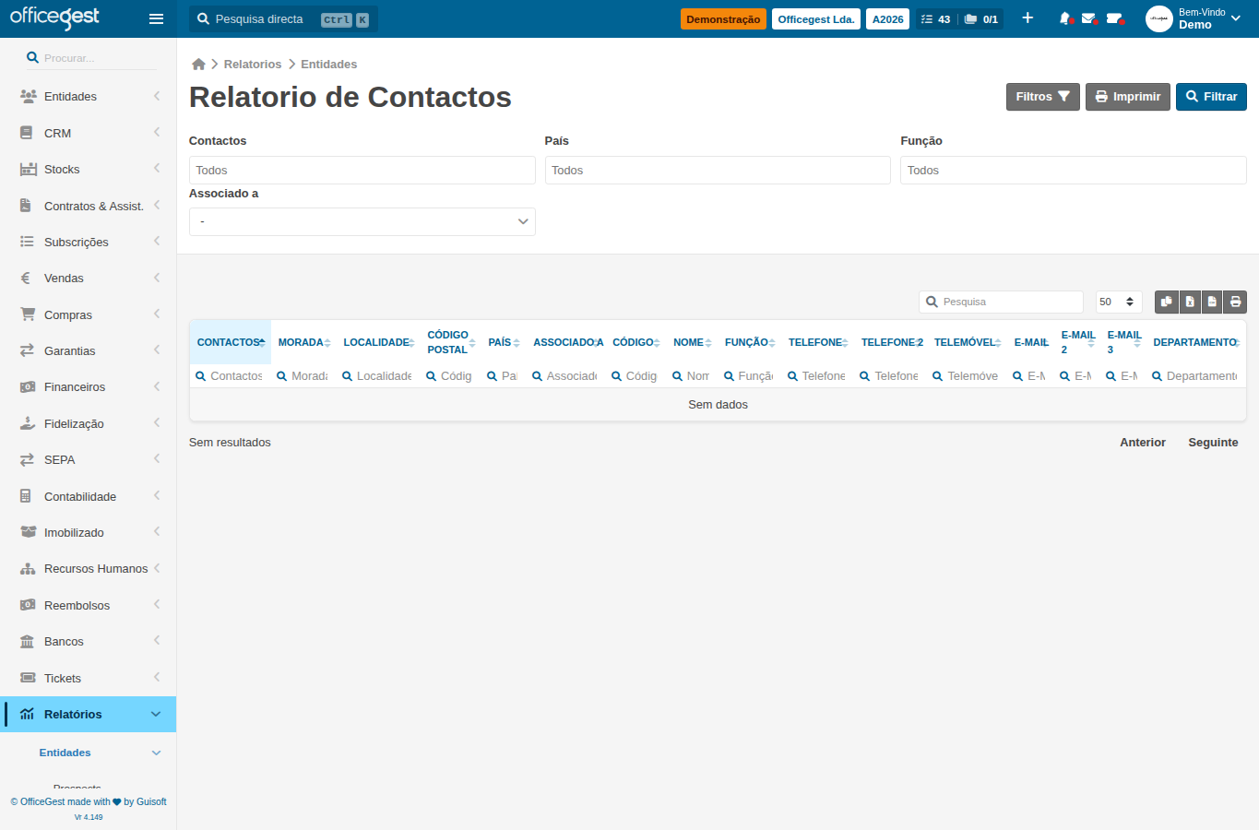Change the 50 rows per page selector
Image resolution: width=1259 pixels, height=830 pixels.
(x=1119, y=302)
